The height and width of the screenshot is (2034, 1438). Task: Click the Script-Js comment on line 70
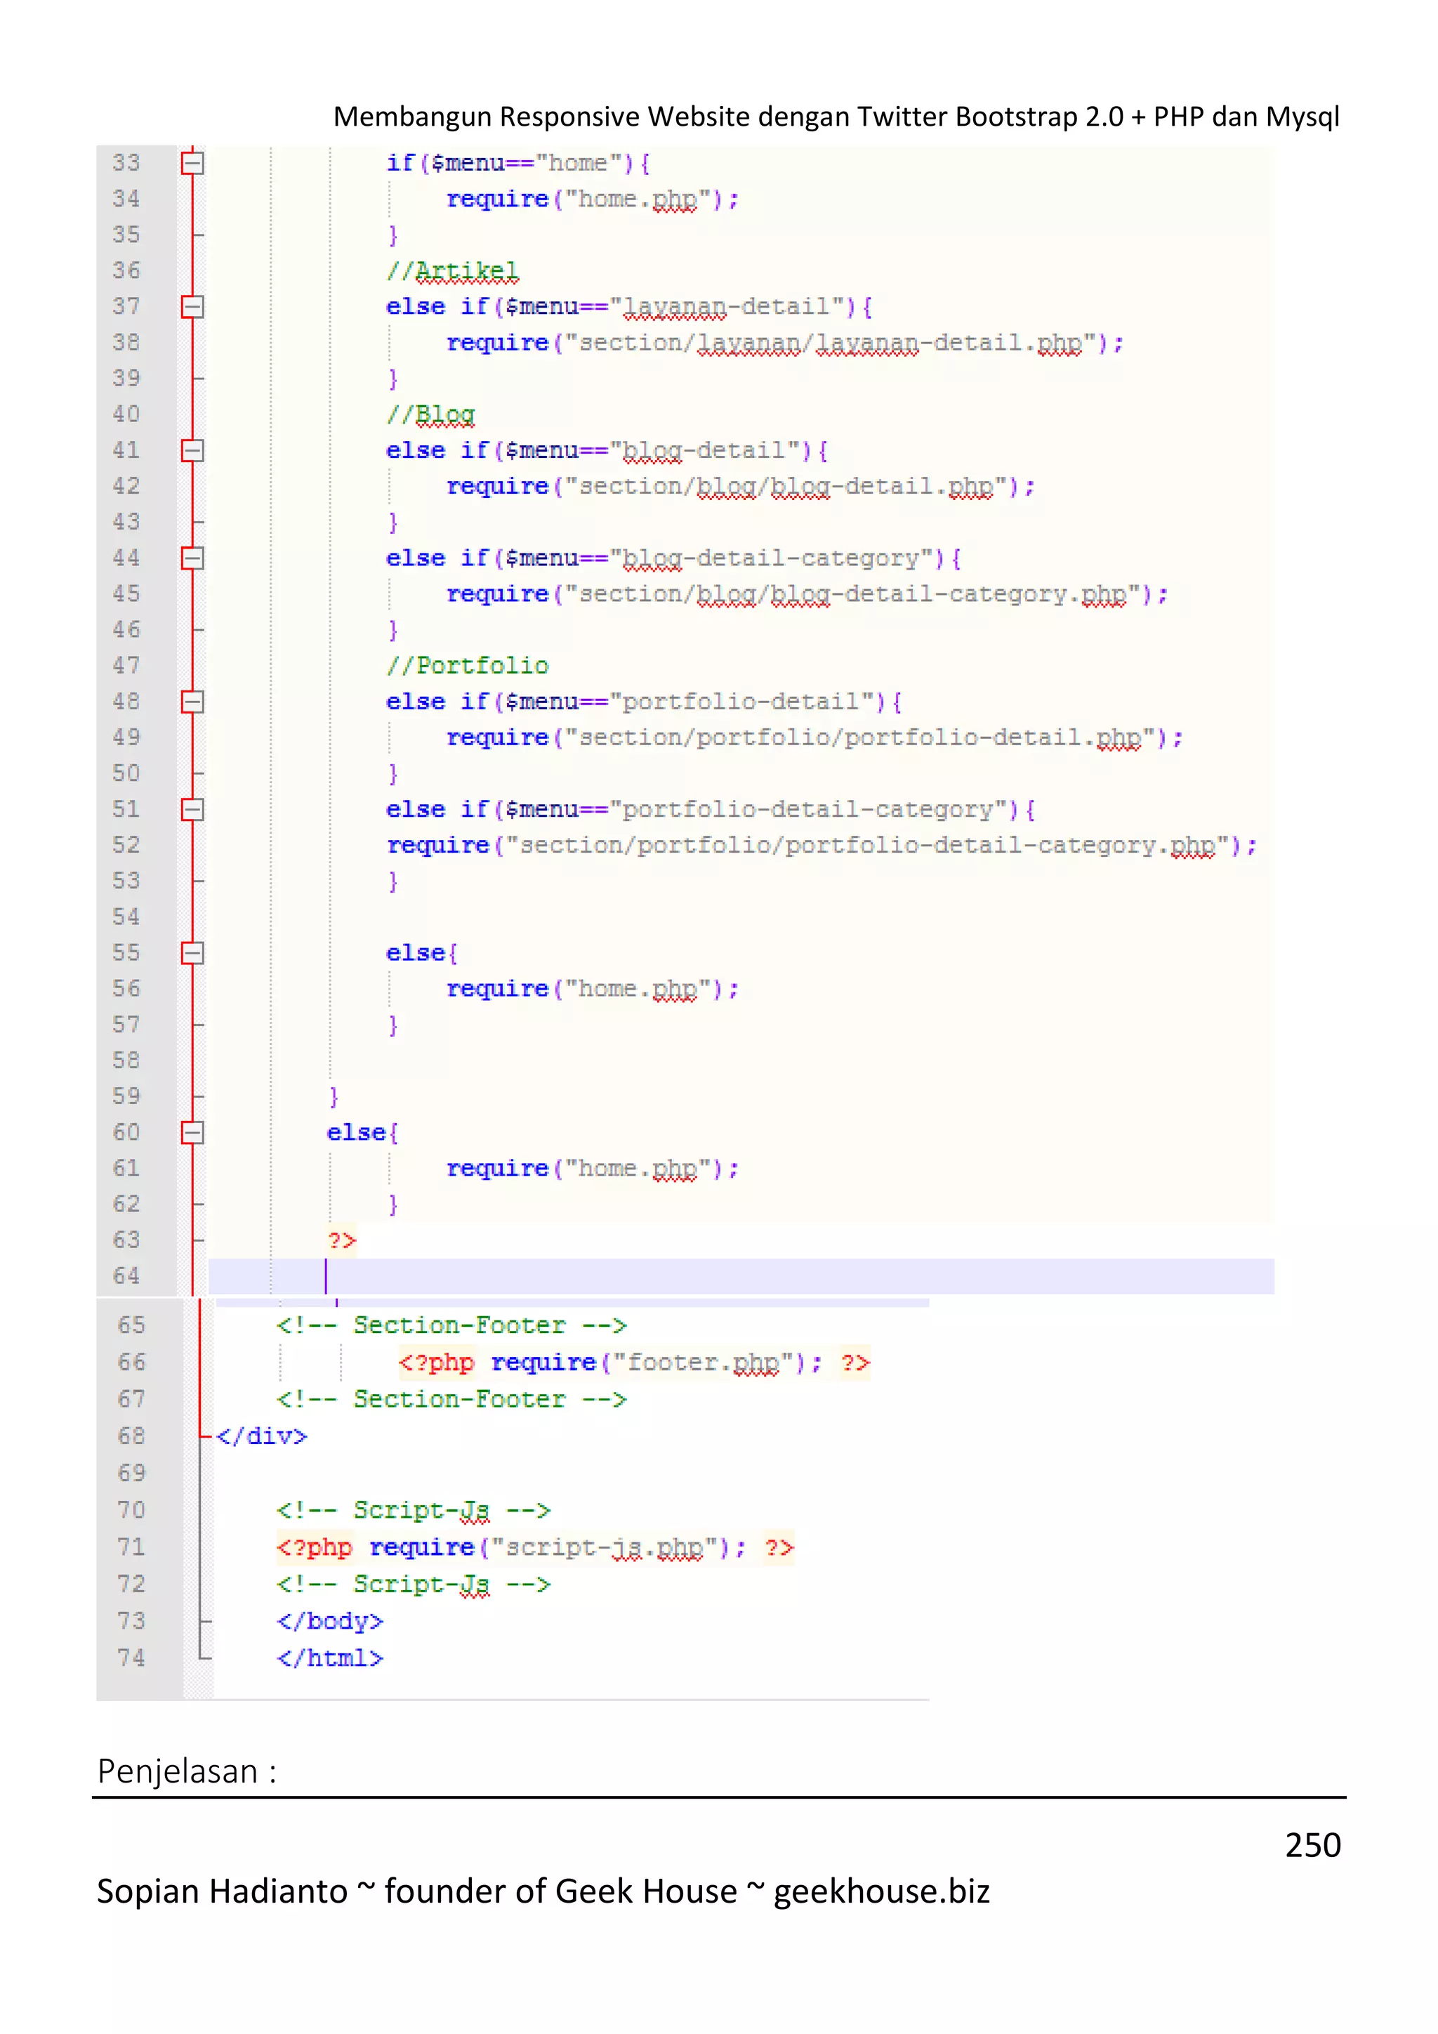(x=414, y=1511)
